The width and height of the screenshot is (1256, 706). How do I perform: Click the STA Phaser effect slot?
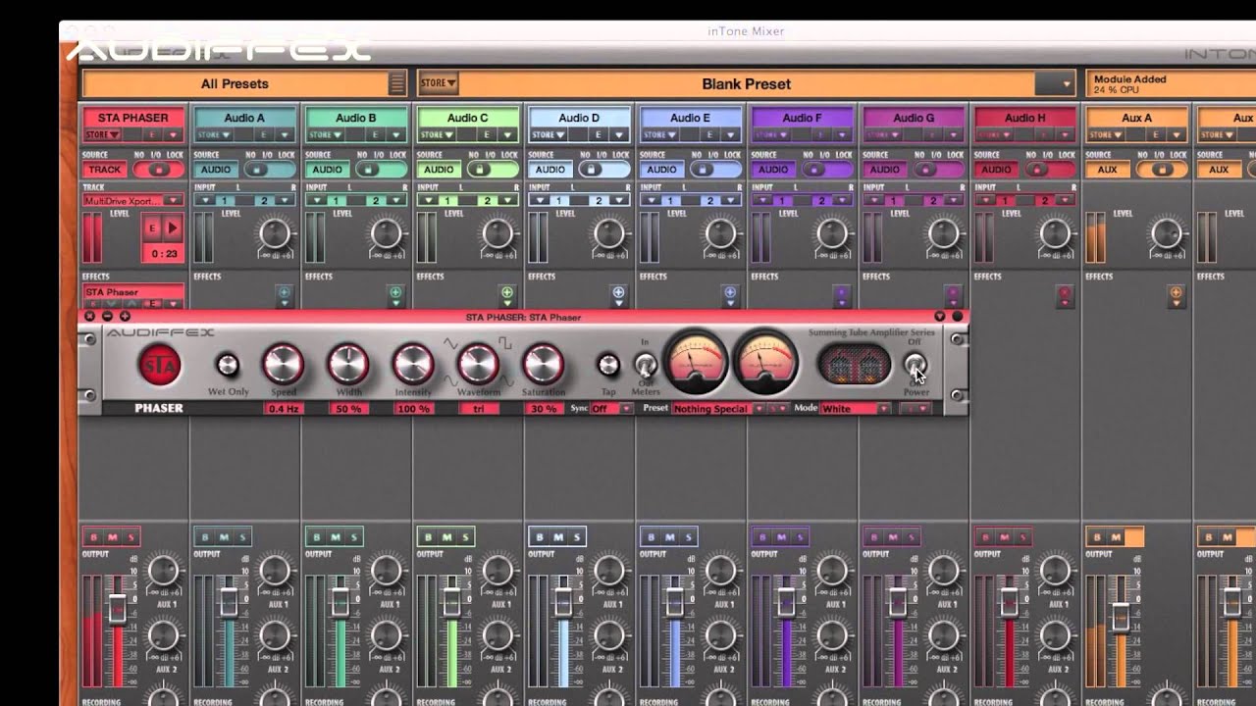(133, 292)
